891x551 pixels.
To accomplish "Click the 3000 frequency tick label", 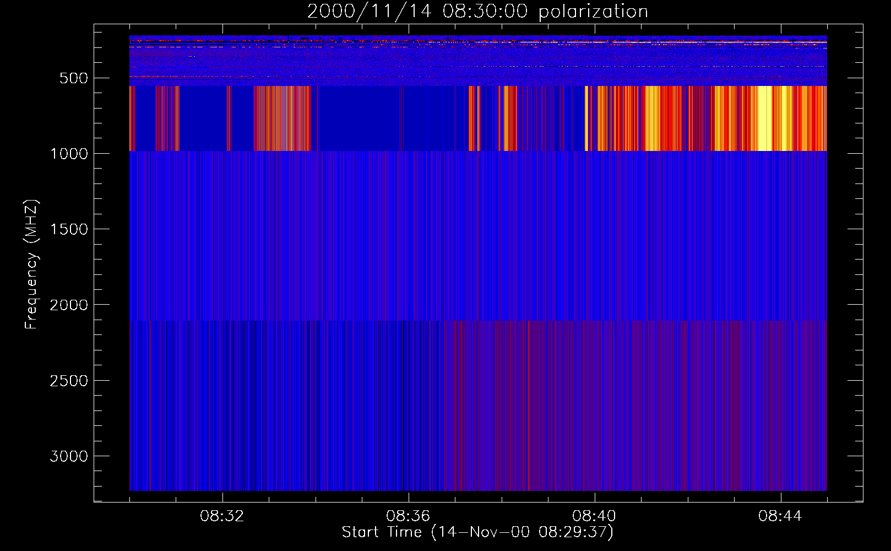I will pos(69,456).
